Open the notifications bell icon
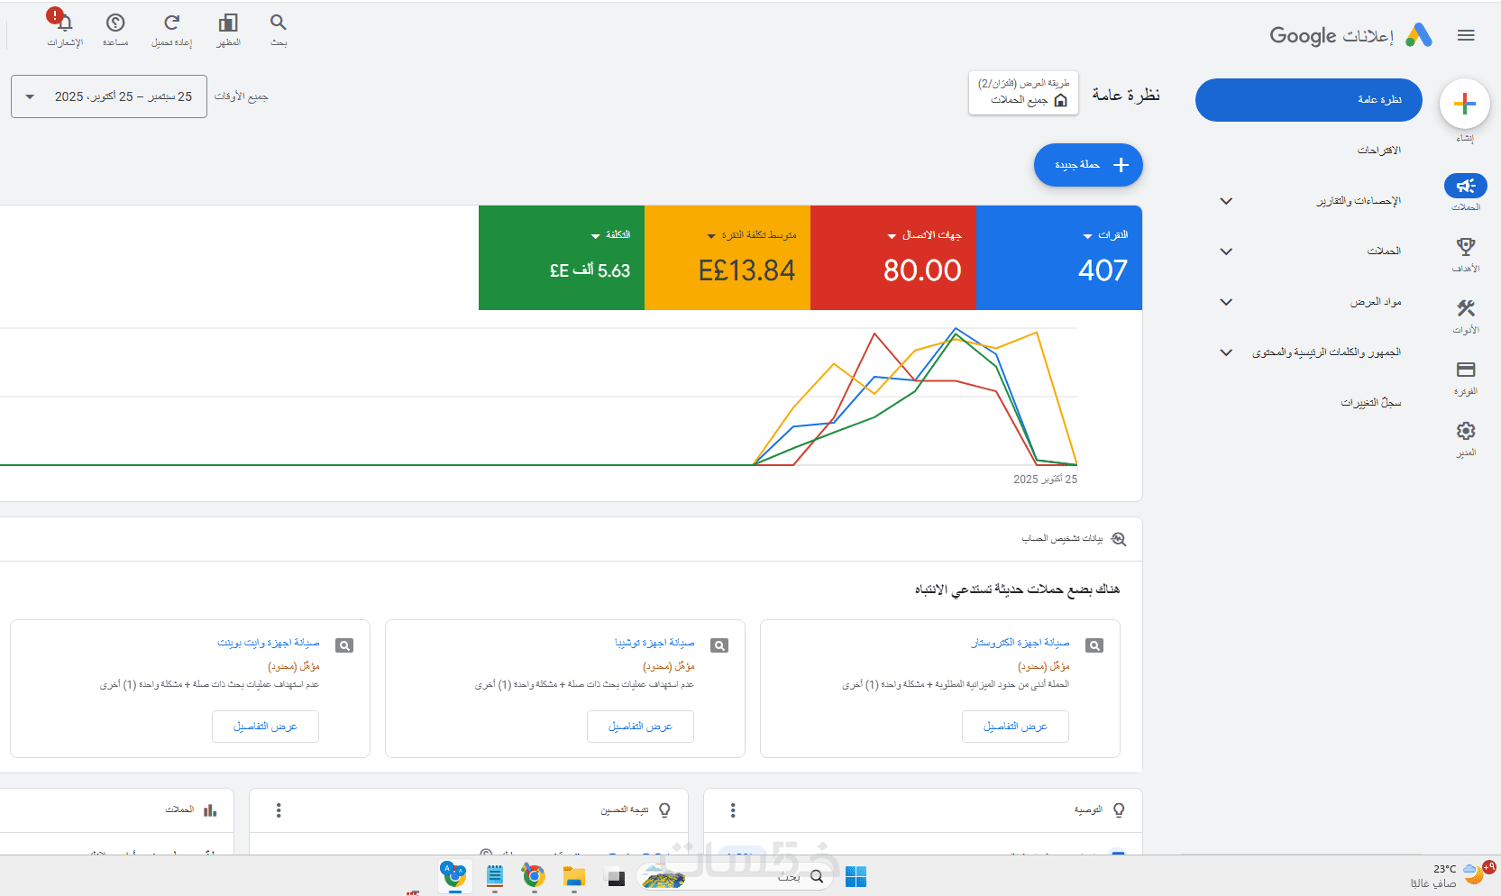 [64, 23]
